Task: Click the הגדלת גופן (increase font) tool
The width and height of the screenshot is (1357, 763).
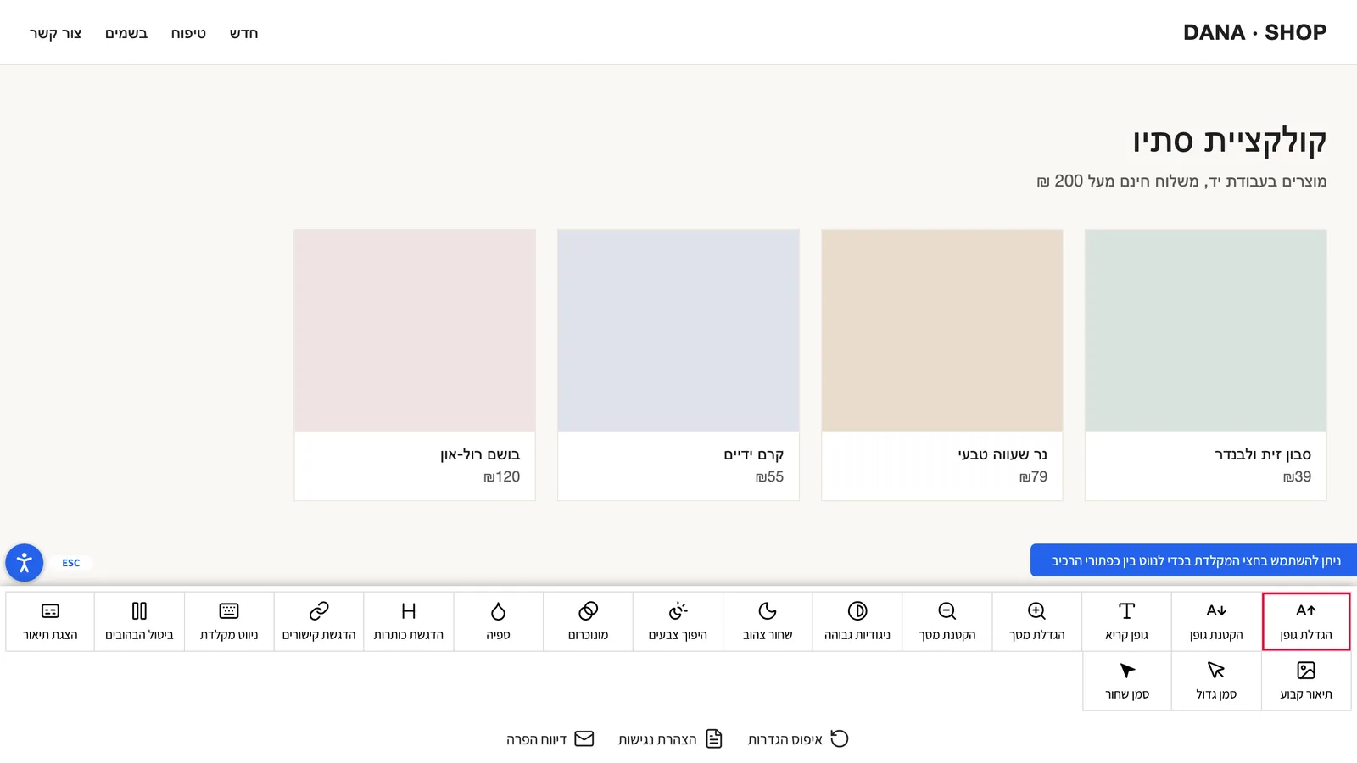Action: 1306,621
